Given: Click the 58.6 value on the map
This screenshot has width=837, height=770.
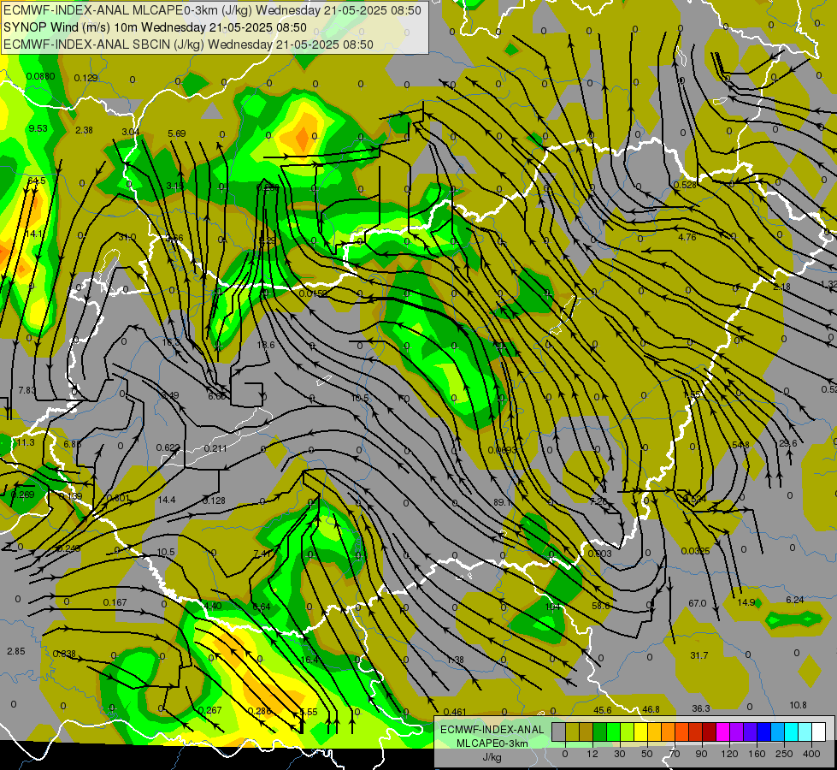Looking at the screenshot, I should point(601,606).
